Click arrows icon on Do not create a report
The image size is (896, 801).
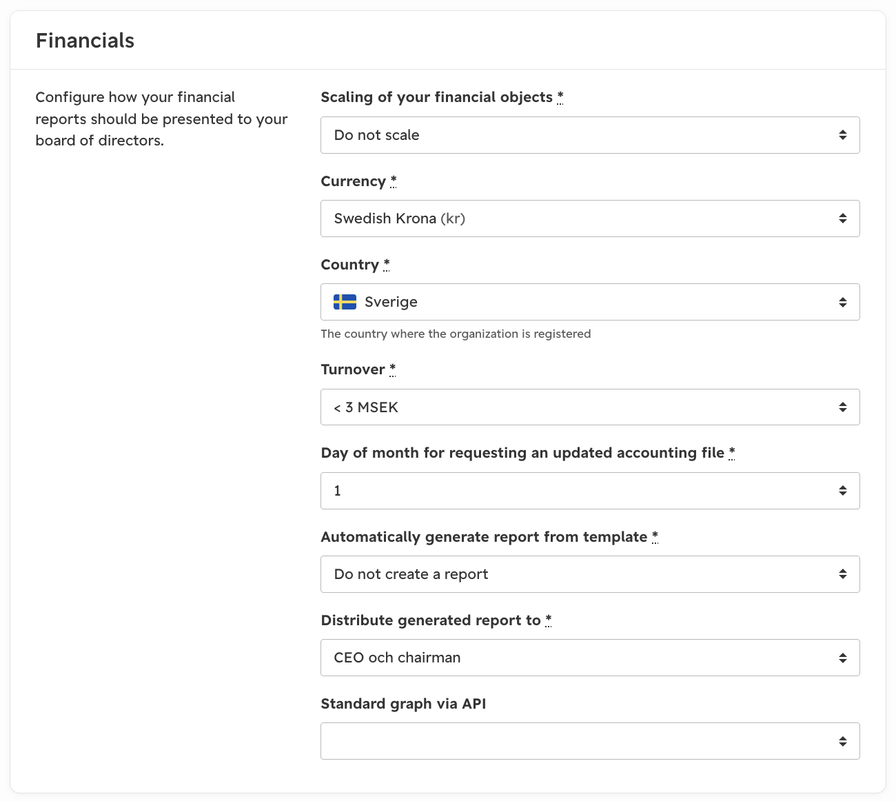(842, 574)
